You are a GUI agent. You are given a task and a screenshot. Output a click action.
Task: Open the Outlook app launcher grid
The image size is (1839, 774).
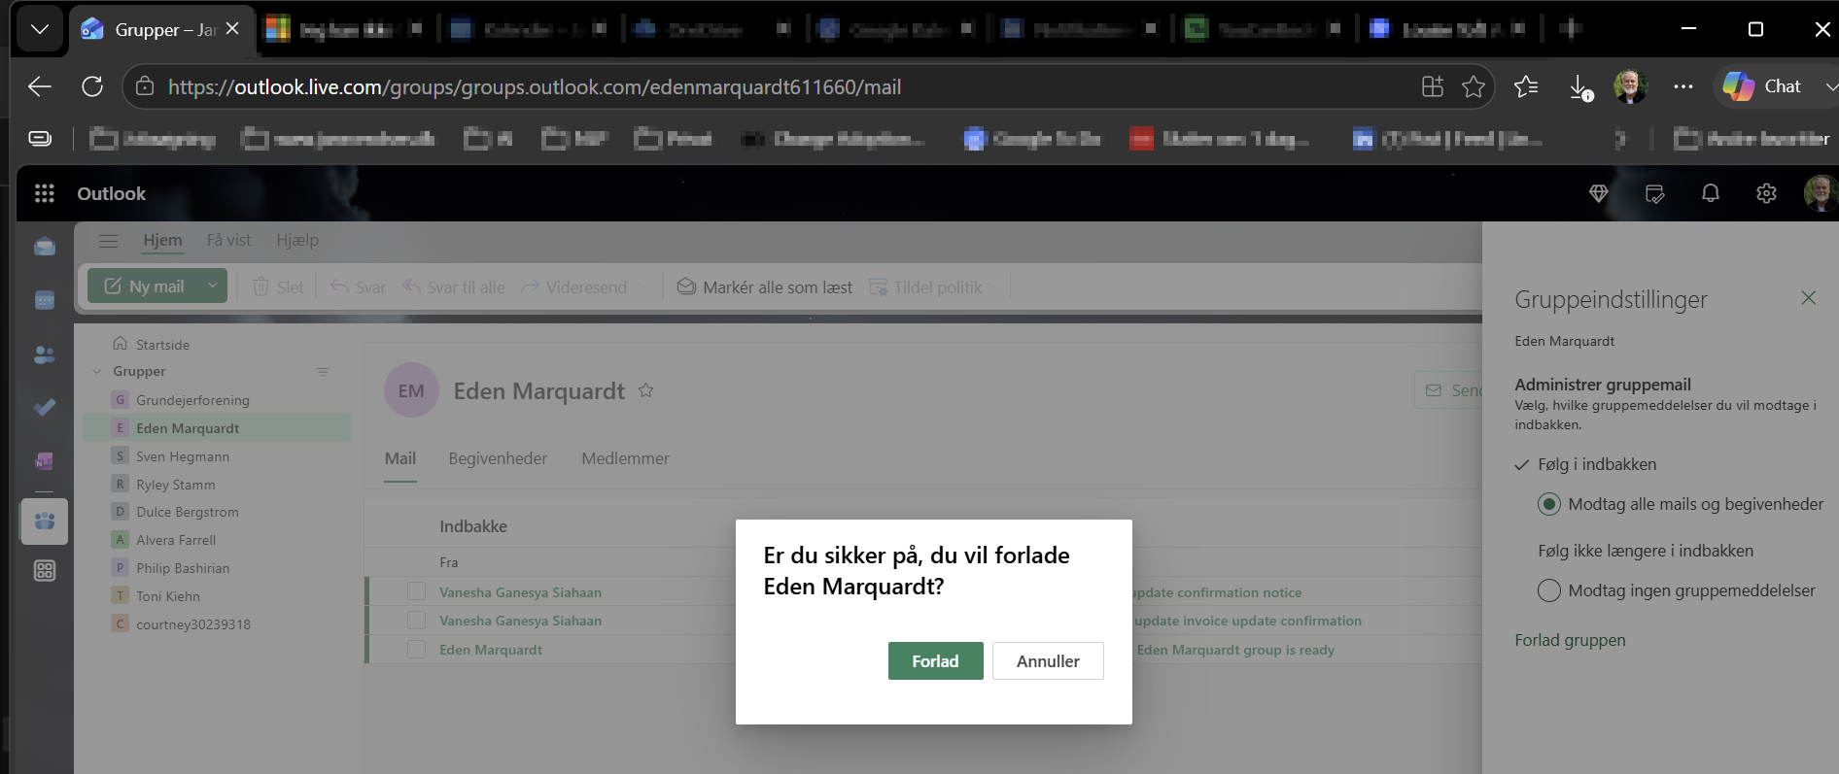[45, 193]
